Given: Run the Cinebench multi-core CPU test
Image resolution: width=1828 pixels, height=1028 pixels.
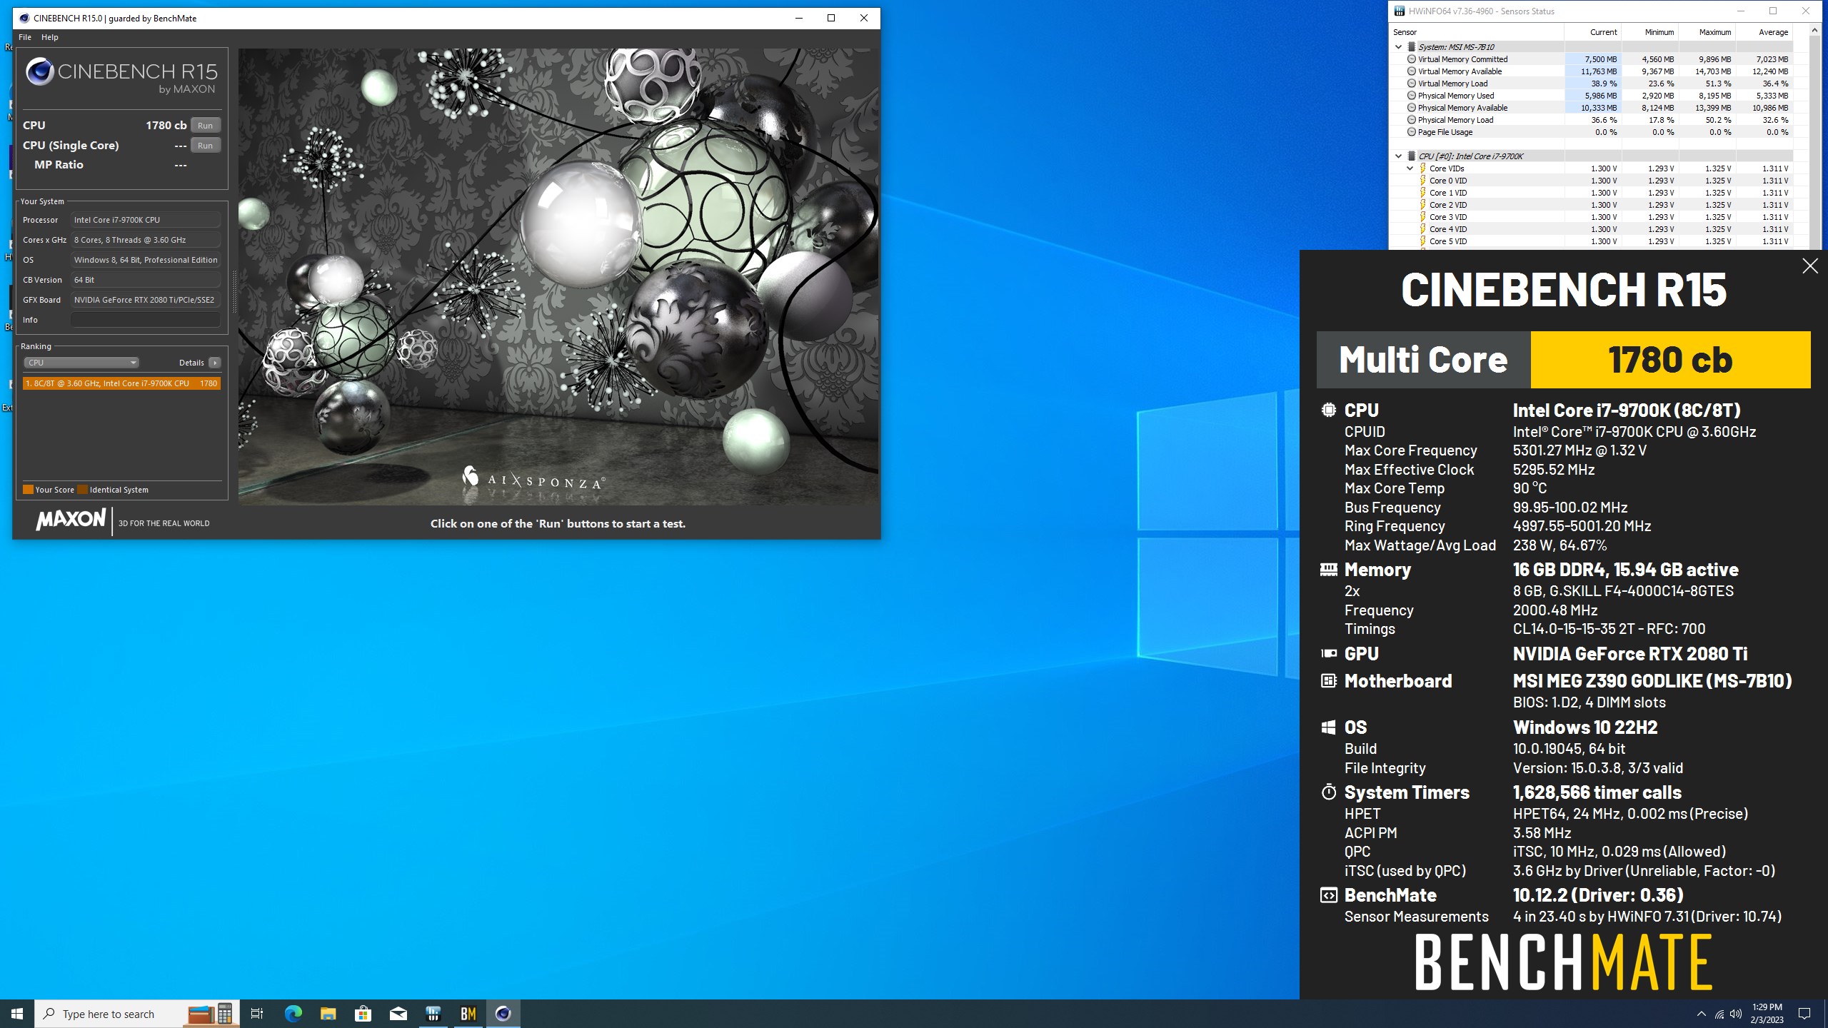Looking at the screenshot, I should [205, 125].
